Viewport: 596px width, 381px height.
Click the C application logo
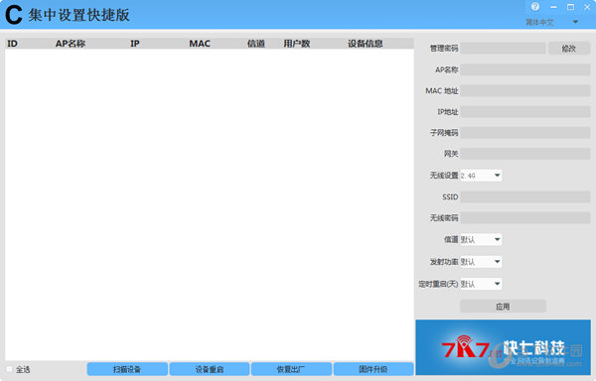(13, 15)
